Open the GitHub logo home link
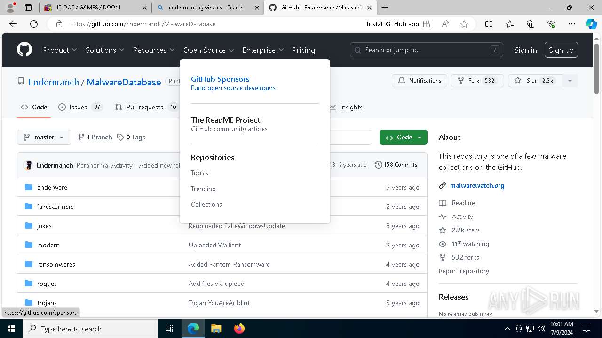The height and width of the screenshot is (338, 602). [24, 50]
